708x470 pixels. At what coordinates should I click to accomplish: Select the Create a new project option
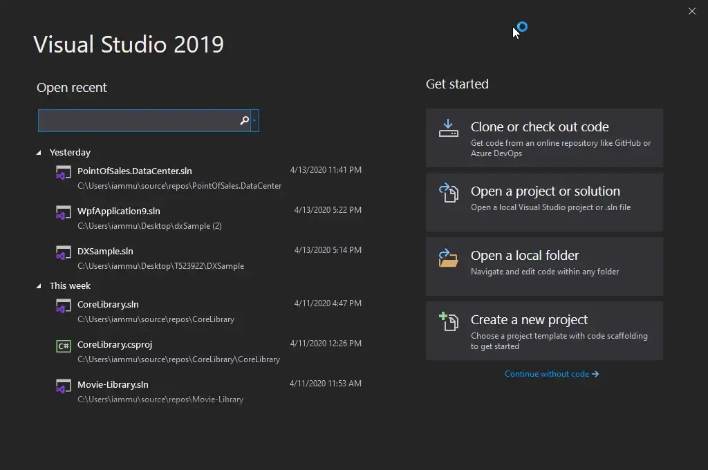pos(529,320)
